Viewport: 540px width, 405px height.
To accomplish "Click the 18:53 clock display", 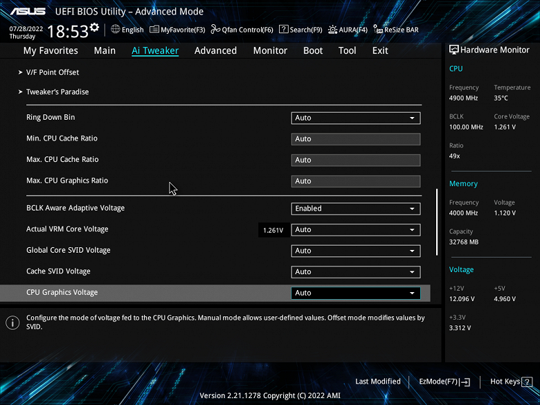I will [x=68, y=31].
